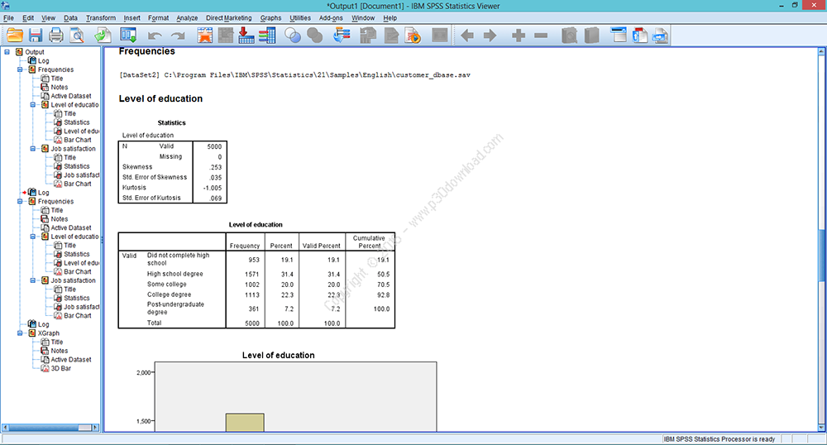Click the Print icon in toolbar
The image size is (827, 445).
coord(56,36)
